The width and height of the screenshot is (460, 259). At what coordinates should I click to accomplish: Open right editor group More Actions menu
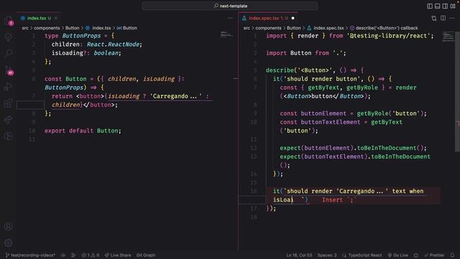(452, 18)
